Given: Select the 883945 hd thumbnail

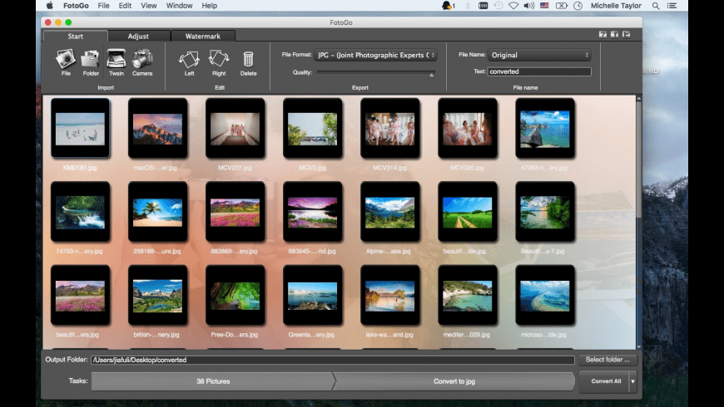Looking at the screenshot, I should 313,212.
